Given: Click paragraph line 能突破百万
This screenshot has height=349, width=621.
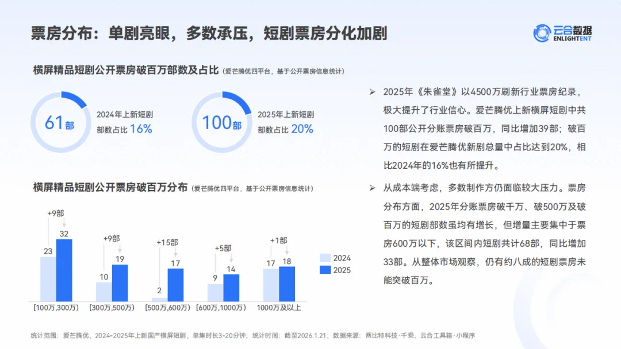Looking at the screenshot, I should coord(409,280).
